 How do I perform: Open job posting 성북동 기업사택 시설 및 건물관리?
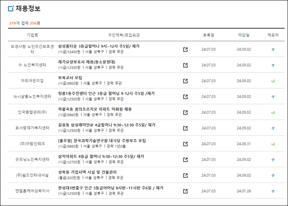pyautogui.click(x=87, y=172)
